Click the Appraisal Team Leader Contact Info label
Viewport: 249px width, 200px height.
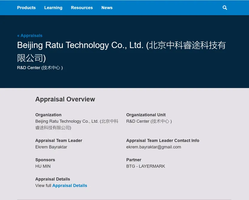coord(163,140)
